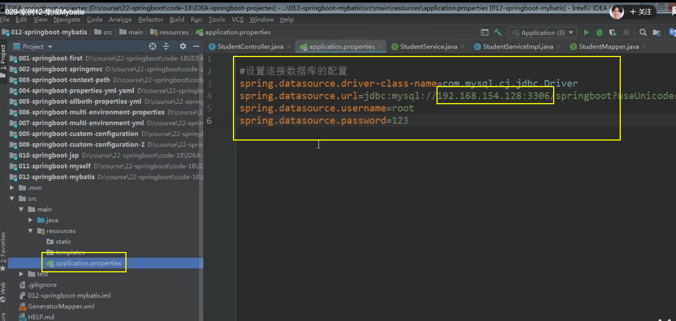Viewport: 676px width, 321px height.
Task: Click the locate/scroll-from-source target icon
Action: click(153, 46)
